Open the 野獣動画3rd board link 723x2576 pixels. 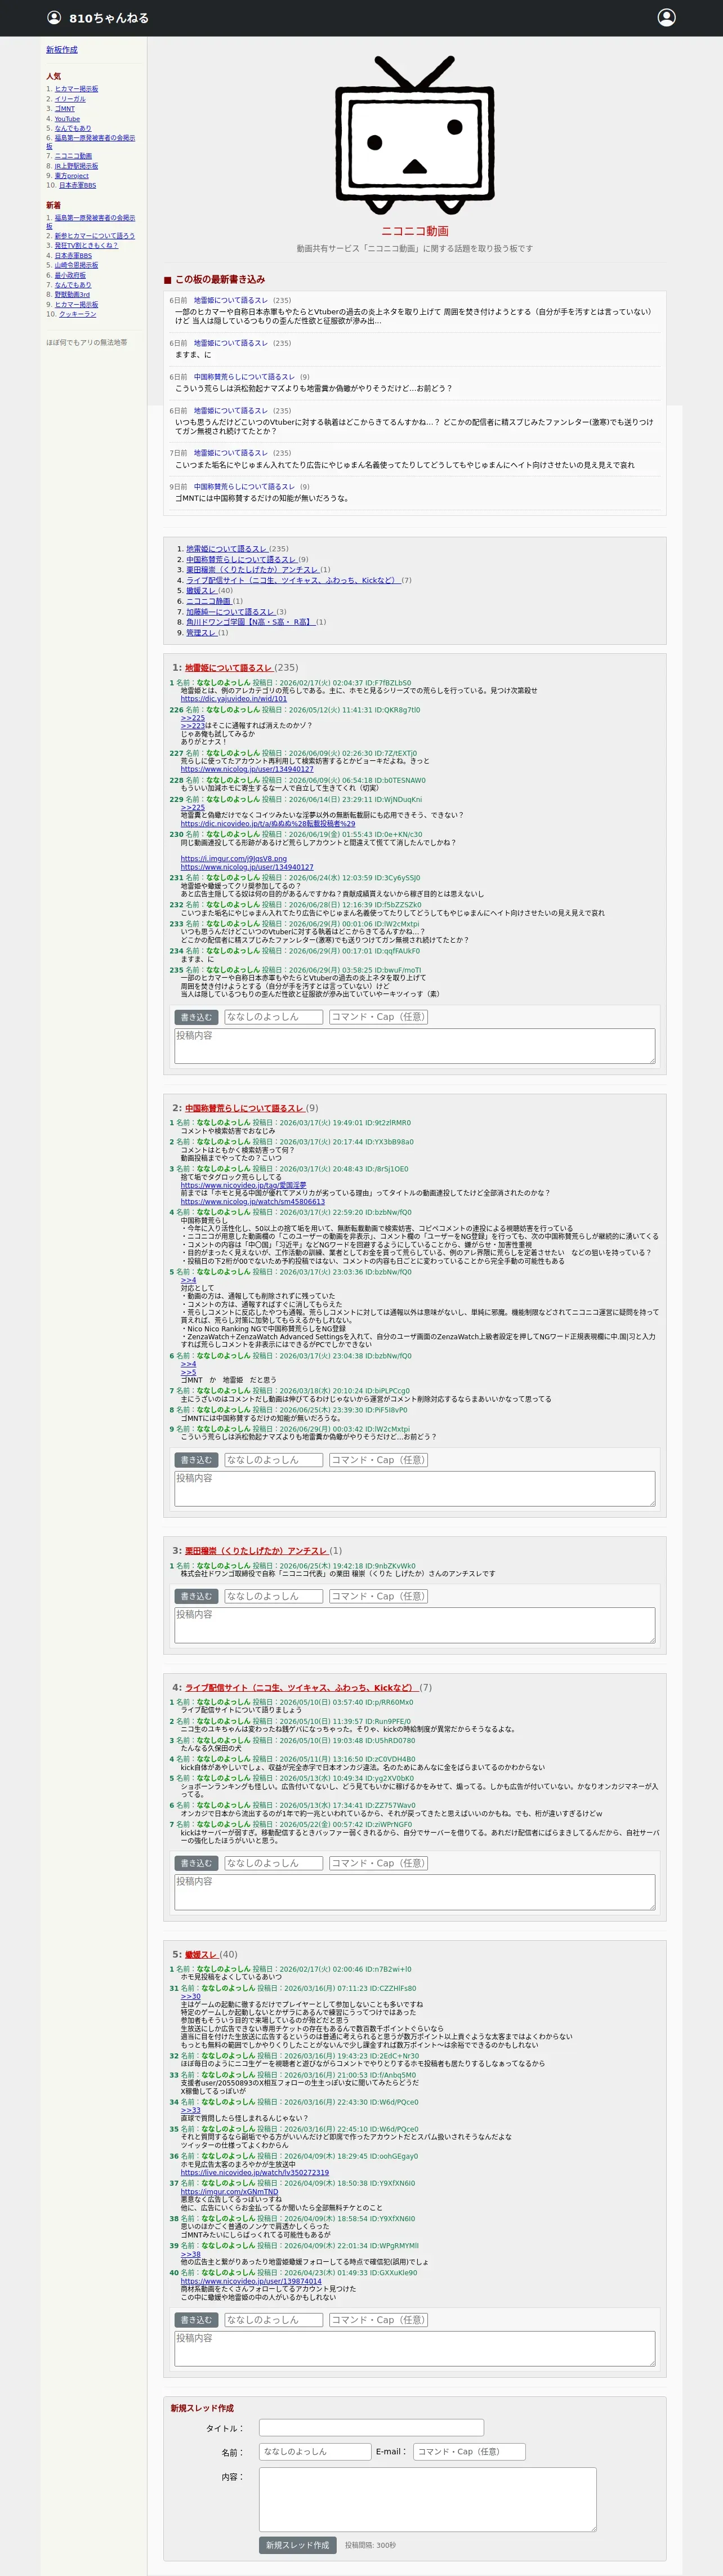72,295
